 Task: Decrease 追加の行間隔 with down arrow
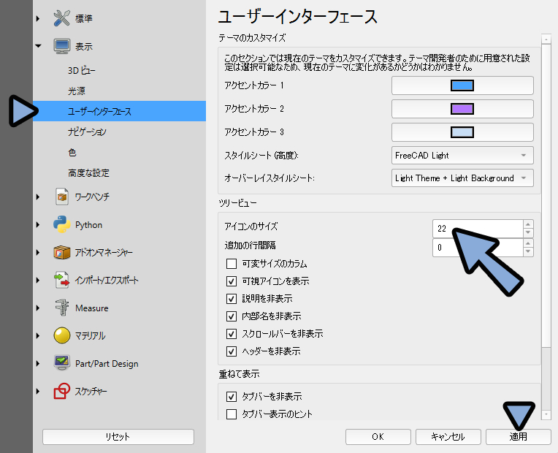[528, 252]
